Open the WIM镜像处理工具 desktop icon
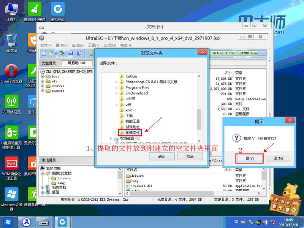Image resolution: width=304 pixels, height=228 pixels. 12,168
